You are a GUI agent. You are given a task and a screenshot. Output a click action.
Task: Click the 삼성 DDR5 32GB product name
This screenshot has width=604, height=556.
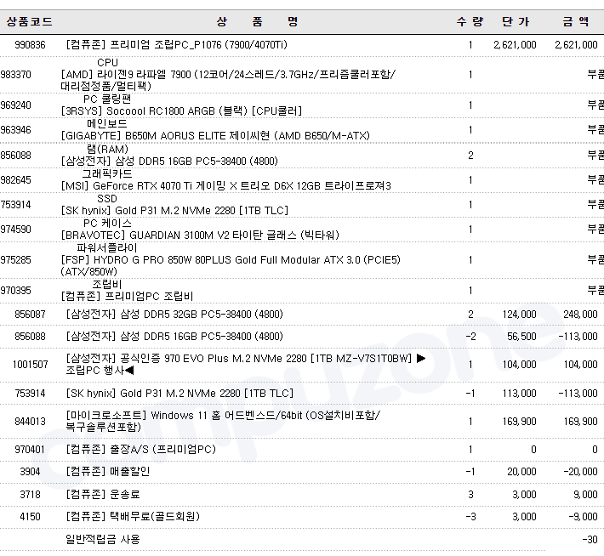tap(174, 315)
